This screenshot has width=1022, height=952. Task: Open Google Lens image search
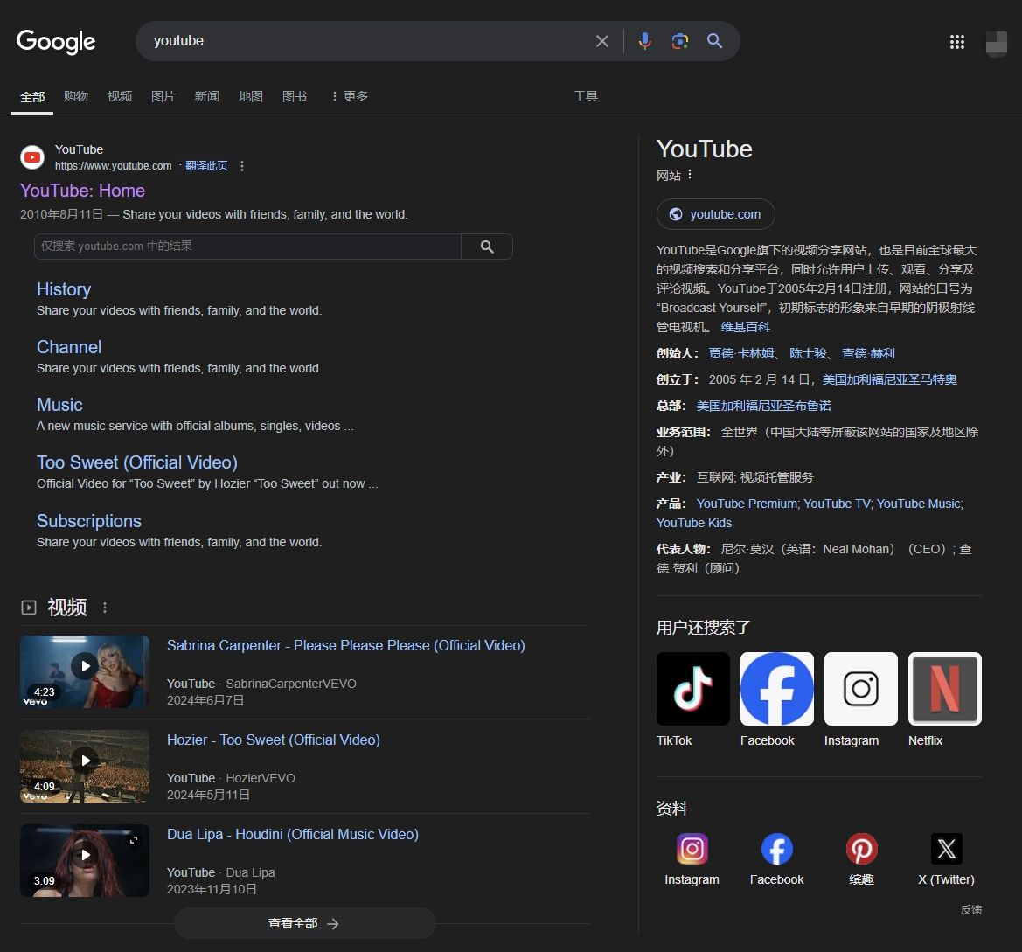[x=680, y=41]
